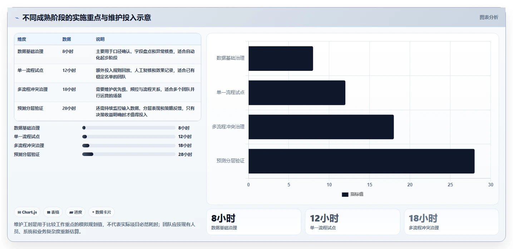Click the x-axis tick label 15
513x249 pixels.
pyautogui.click(x=370, y=185)
